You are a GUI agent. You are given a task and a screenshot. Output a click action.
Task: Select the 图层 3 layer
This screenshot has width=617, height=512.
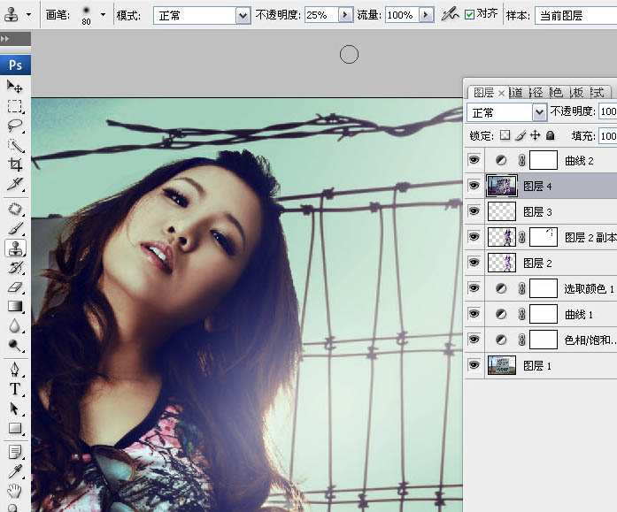tap(537, 211)
